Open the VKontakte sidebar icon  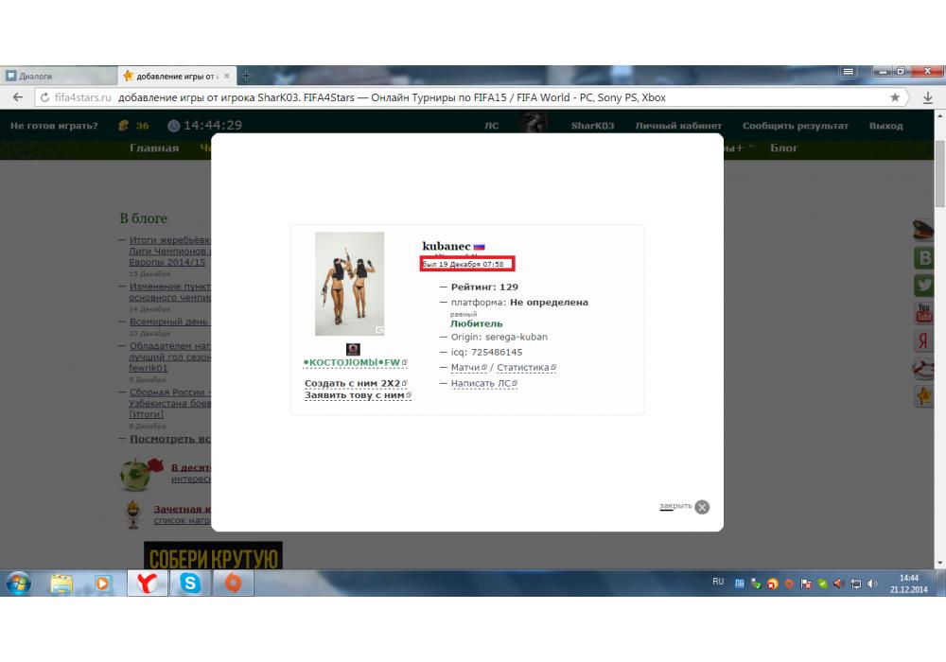[923, 258]
